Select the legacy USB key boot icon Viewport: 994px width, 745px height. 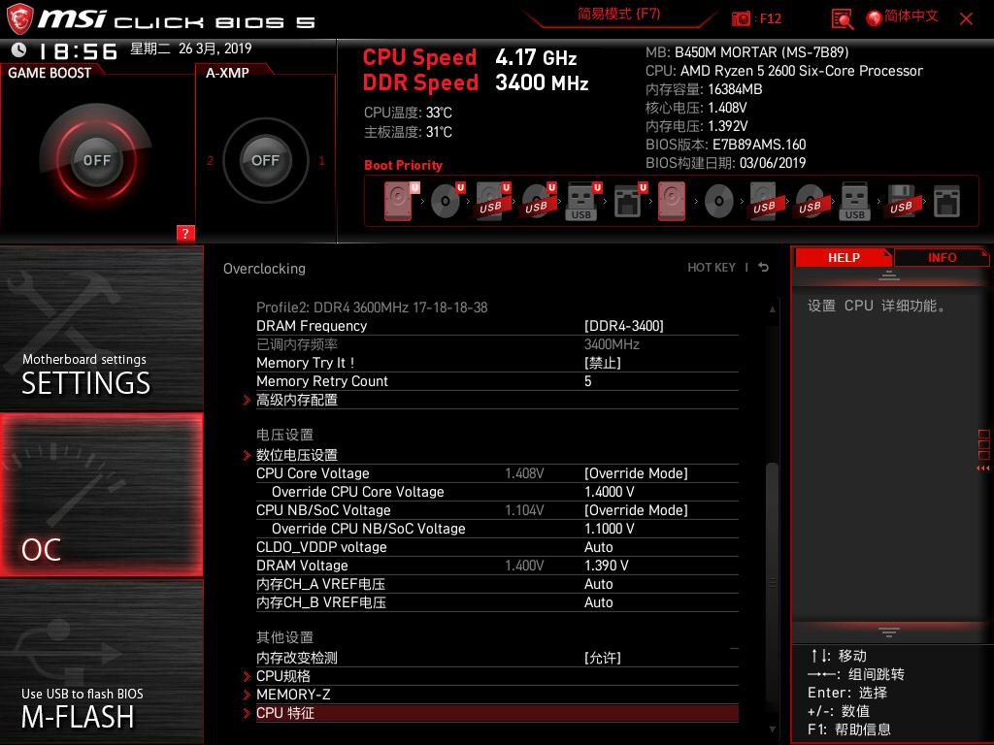click(x=854, y=202)
